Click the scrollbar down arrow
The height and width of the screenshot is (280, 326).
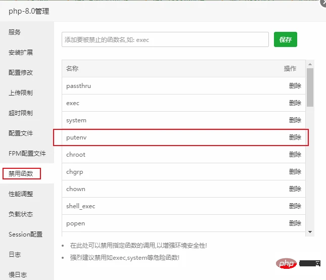click(310, 232)
